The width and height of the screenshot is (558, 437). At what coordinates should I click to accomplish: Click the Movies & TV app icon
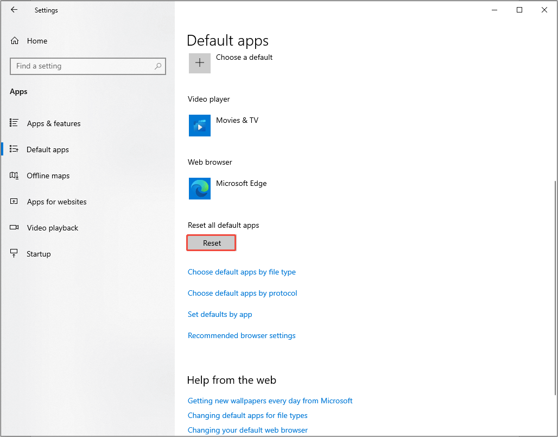[200, 126]
